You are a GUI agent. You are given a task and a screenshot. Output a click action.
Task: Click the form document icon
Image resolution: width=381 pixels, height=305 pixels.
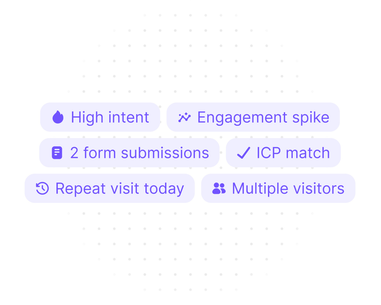pyautogui.click(x=57, y=153)
